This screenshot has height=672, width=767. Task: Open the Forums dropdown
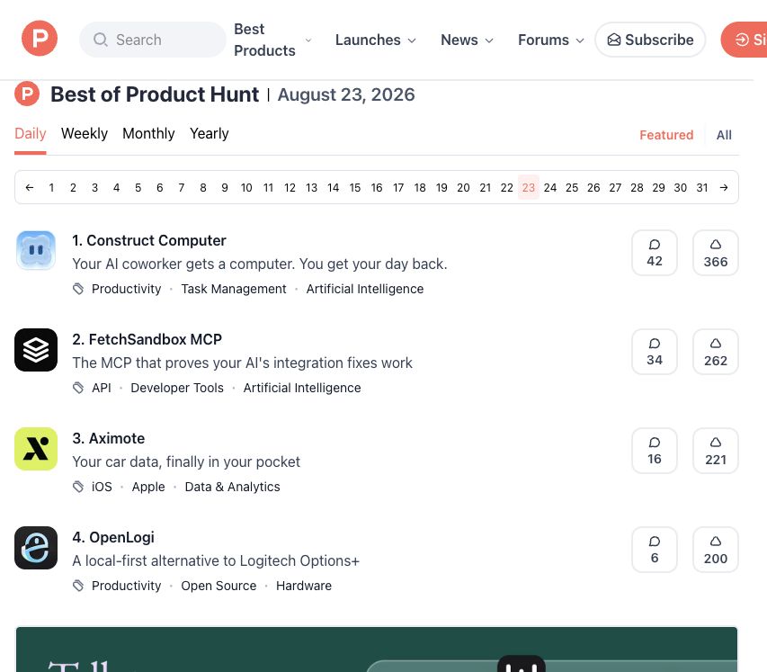[x=551, y=40]
